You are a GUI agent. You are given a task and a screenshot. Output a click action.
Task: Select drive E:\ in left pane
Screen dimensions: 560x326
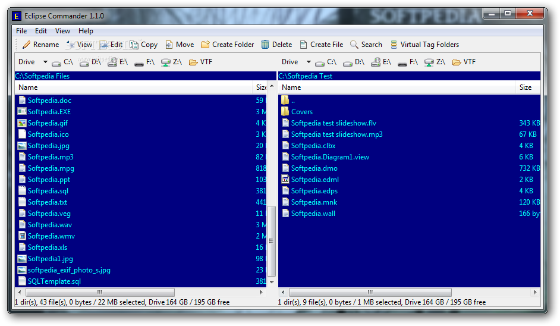(118, 62)
